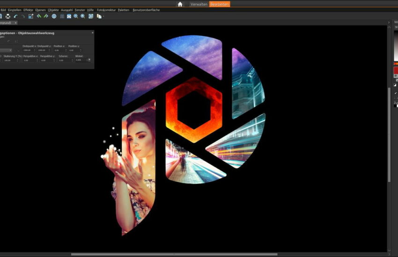
Task: Zoom in with the plus magnifier
Action: point(83,16)
